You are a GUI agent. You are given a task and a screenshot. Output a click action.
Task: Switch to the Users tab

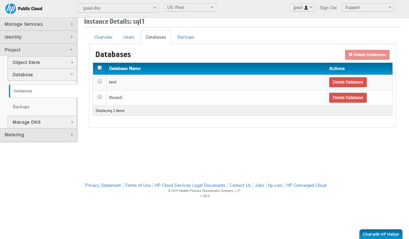(129, 37)
